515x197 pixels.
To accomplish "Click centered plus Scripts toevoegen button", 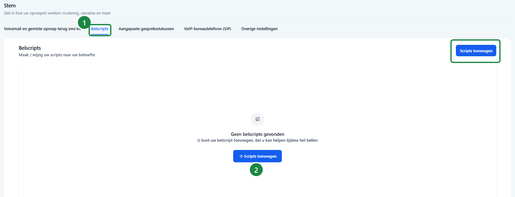I will [257, 156].
